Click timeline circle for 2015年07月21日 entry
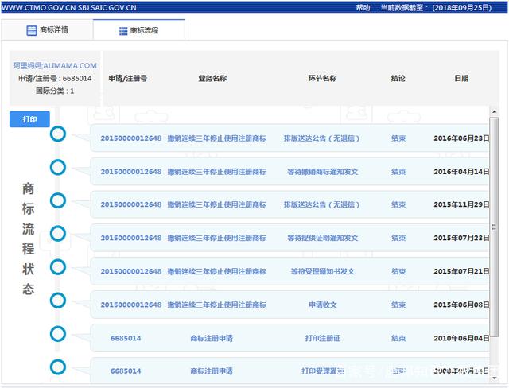The width and height of the screenshot is (509, 388). pos(58,267)
